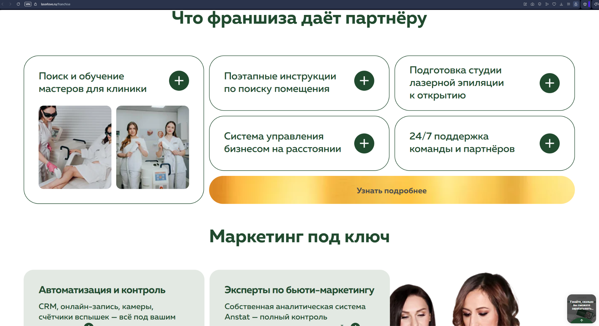Open the ad blocker shield icon

[x=540, y=4]
